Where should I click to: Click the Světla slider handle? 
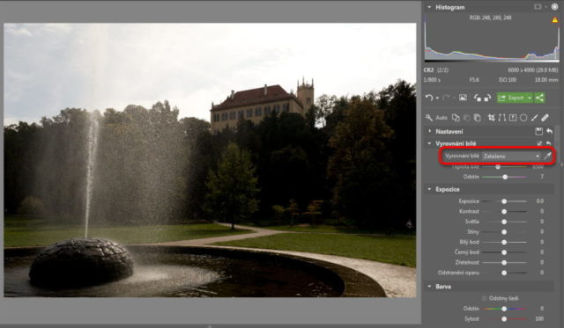[x=504, y=222]
